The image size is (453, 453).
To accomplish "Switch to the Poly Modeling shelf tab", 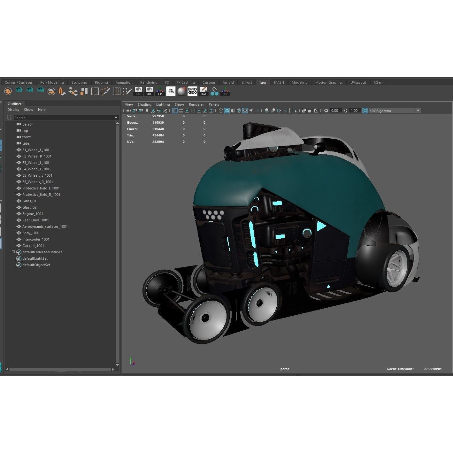I will click(52, 82).
